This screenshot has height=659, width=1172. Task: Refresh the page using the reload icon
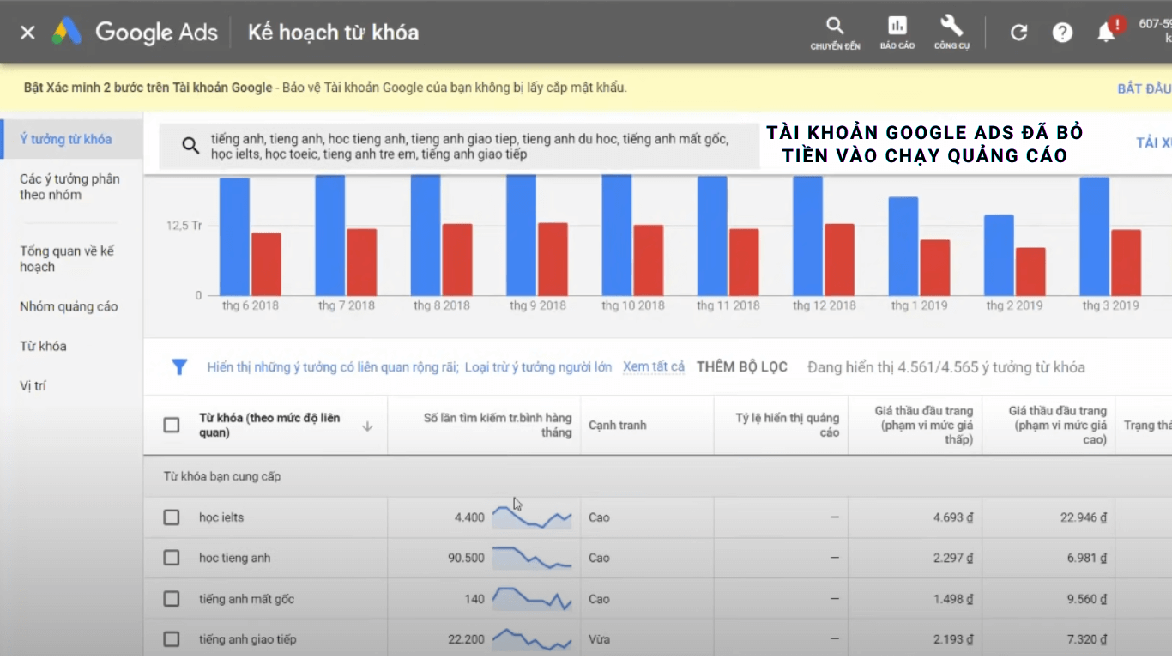pos(1018,32)
